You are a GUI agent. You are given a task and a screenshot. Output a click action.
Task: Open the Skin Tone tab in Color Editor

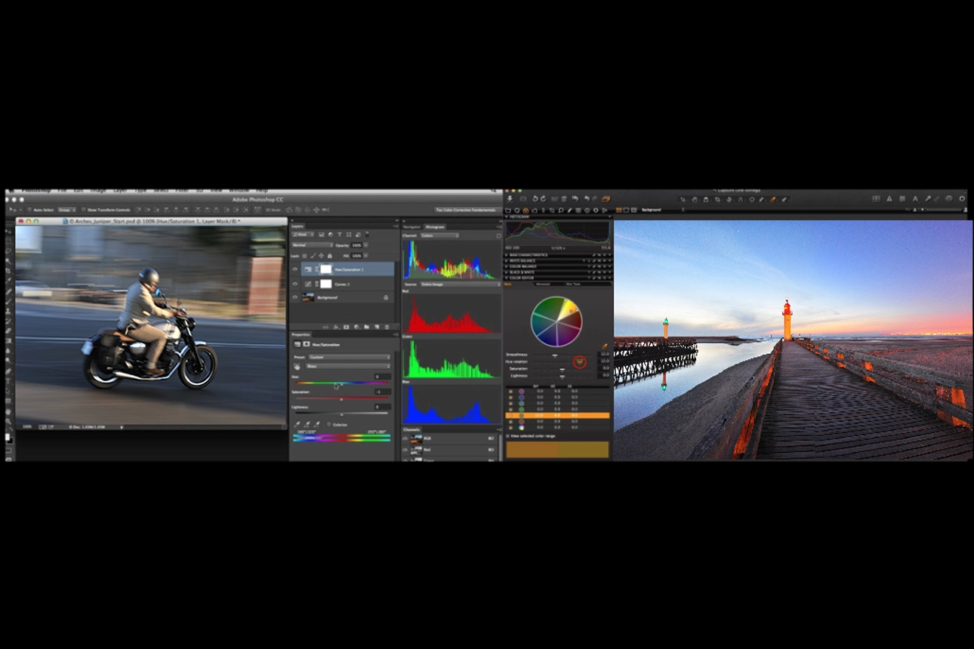pos(573,284)
